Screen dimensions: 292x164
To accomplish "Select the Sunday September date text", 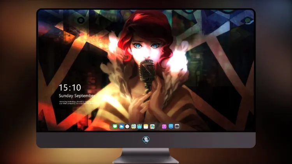I will click(77, 96).
